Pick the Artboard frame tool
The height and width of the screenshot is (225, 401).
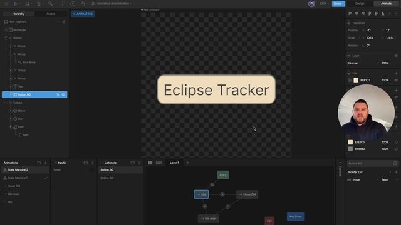(27, 4)
